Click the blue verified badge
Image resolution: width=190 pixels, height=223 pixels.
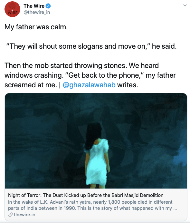click(x=48, y=6)
